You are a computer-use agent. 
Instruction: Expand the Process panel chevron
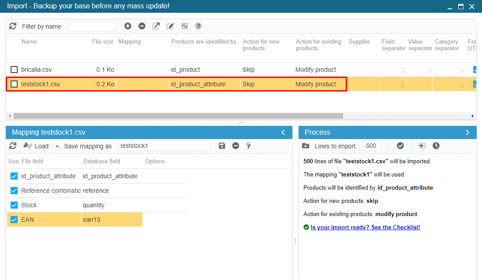[x=467, y=132]
